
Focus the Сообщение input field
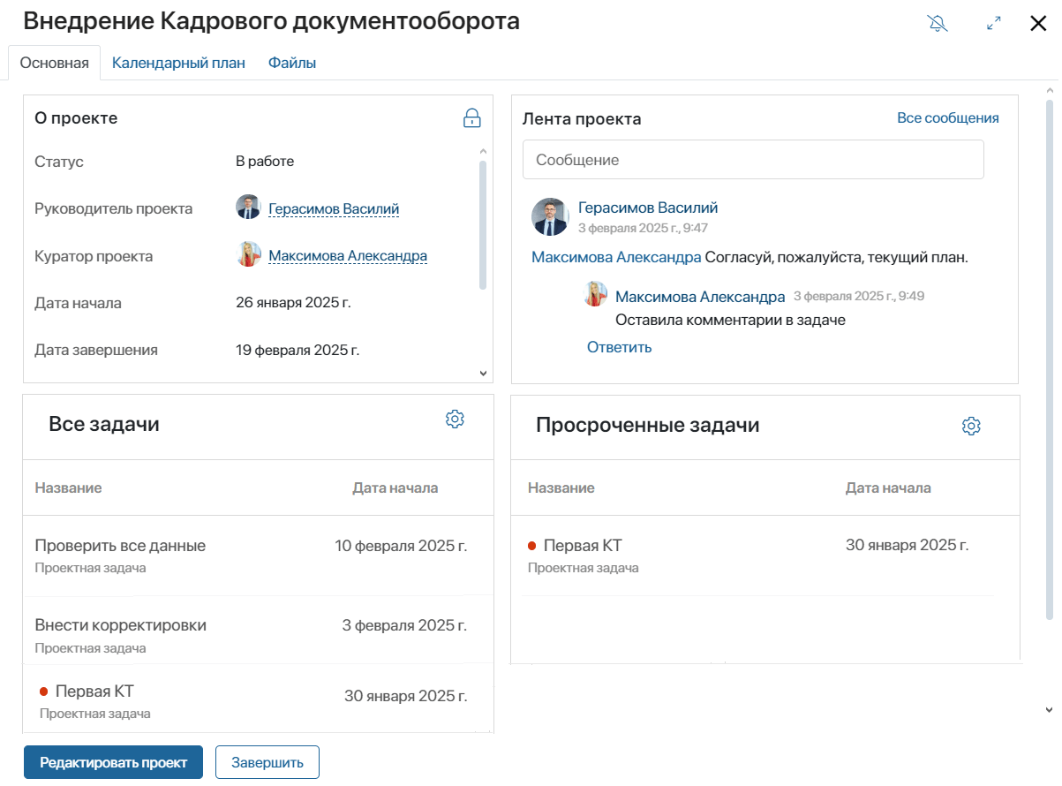(x=753, y=160)
